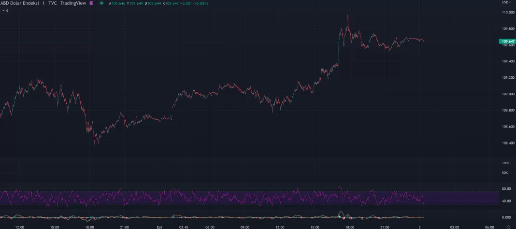Click the TradingView label in header

click(x=73, y=3)
